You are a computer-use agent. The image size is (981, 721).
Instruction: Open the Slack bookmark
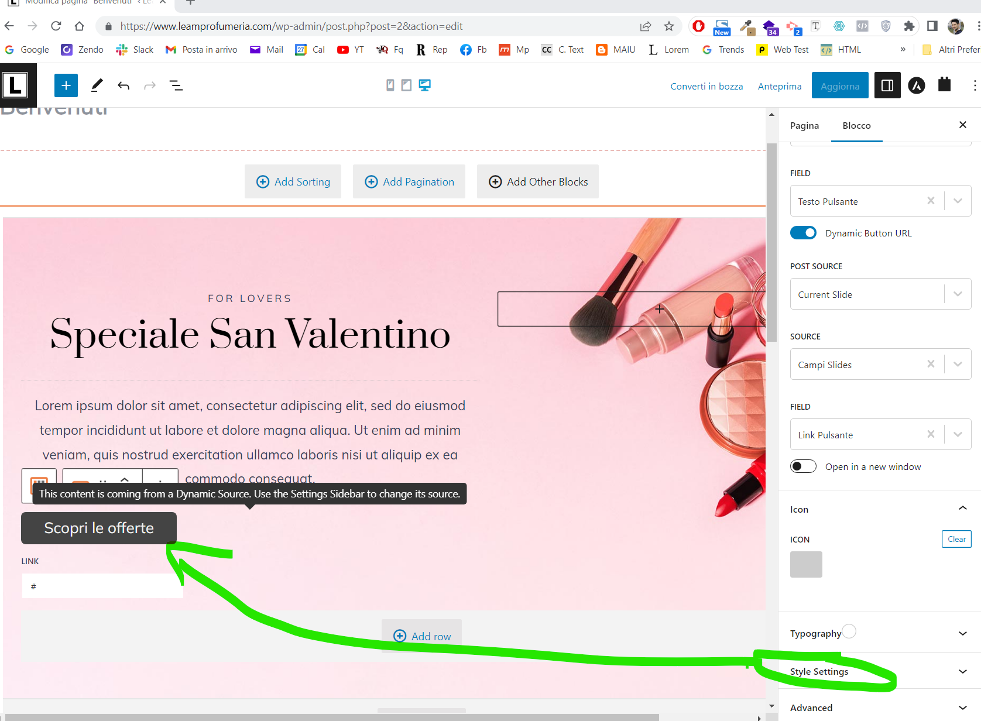(x=135, y=50)
